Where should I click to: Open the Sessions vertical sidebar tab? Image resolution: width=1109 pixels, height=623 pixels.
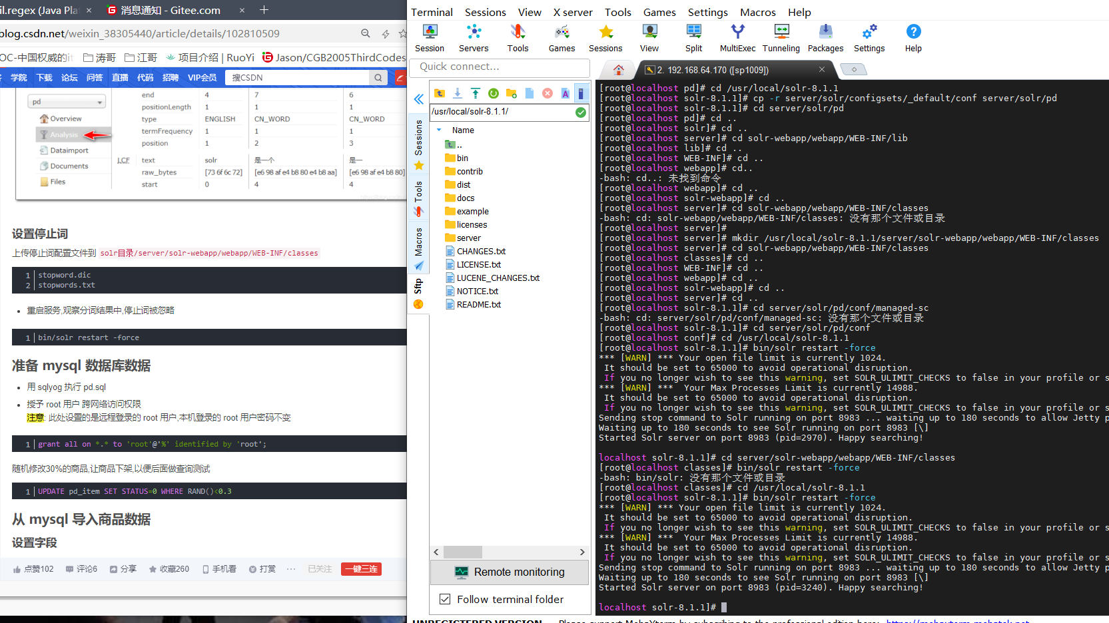coord(418,144)
